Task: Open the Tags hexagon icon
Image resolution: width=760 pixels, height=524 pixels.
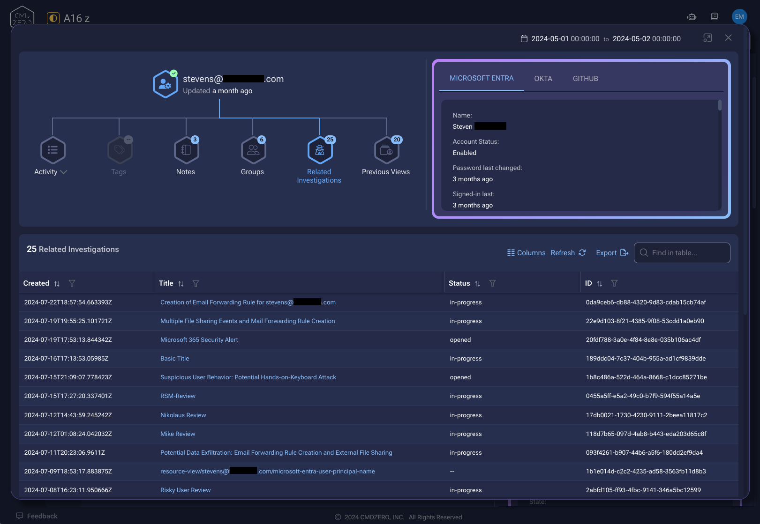Action: pos(120,150)
